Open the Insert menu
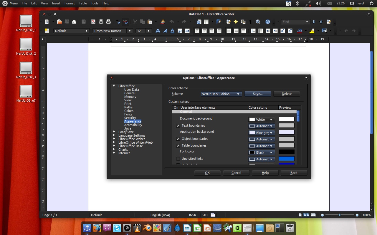The width and height of the screenshot is (377, 235). pyautogui.click(x=56, y=3)
